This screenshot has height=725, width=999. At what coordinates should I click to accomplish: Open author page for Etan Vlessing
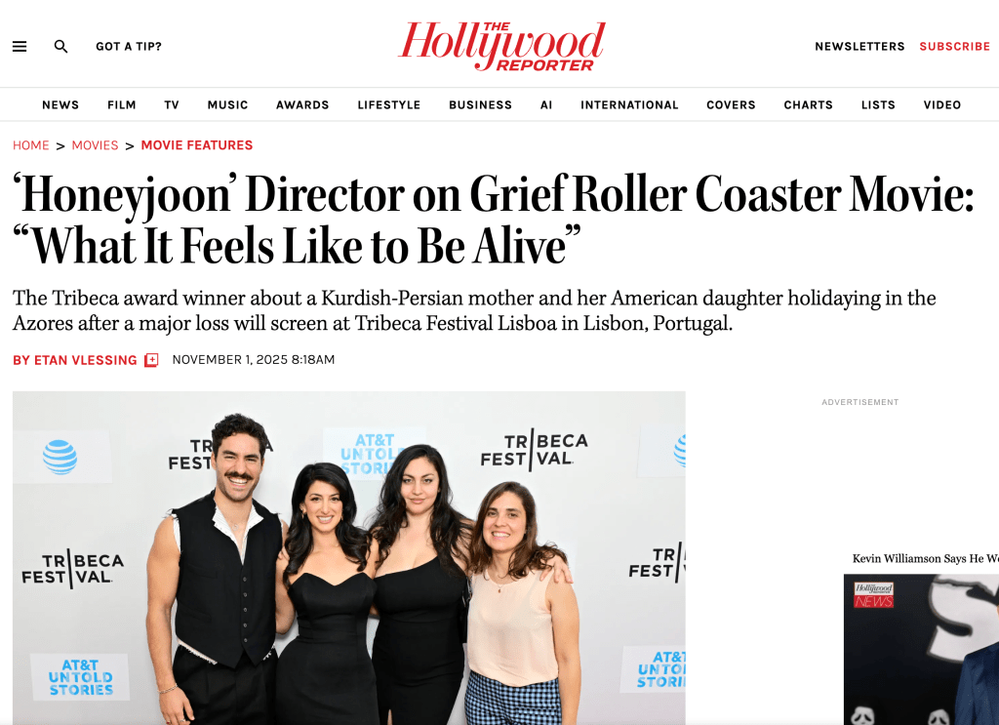tap(75, 361)
